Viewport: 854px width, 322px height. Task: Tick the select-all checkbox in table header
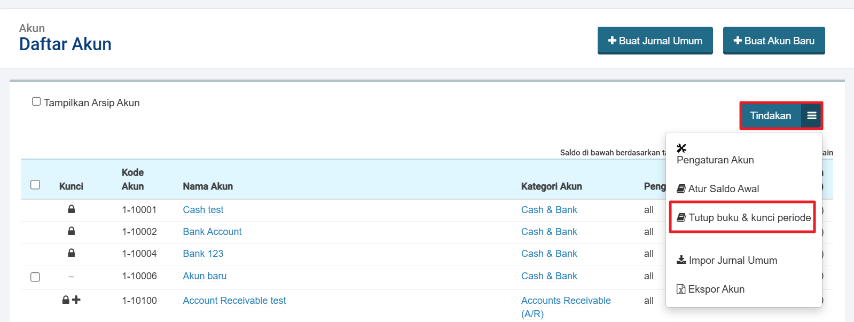tap(35, 185)
